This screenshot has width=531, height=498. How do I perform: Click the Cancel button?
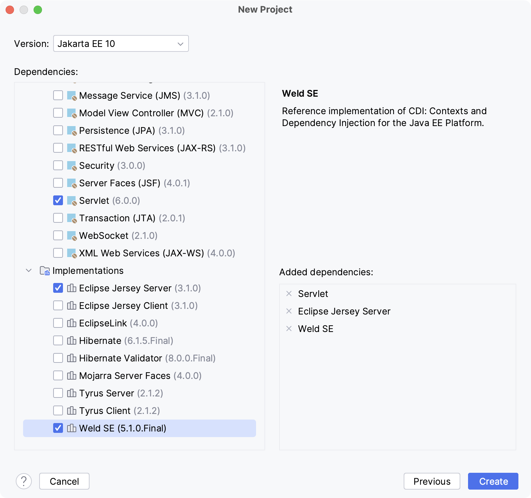[x=64, y=481]
